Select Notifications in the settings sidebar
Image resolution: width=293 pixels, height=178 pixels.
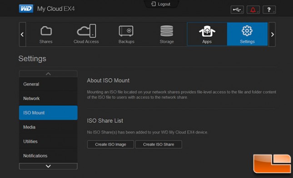[x=48, y=156]
